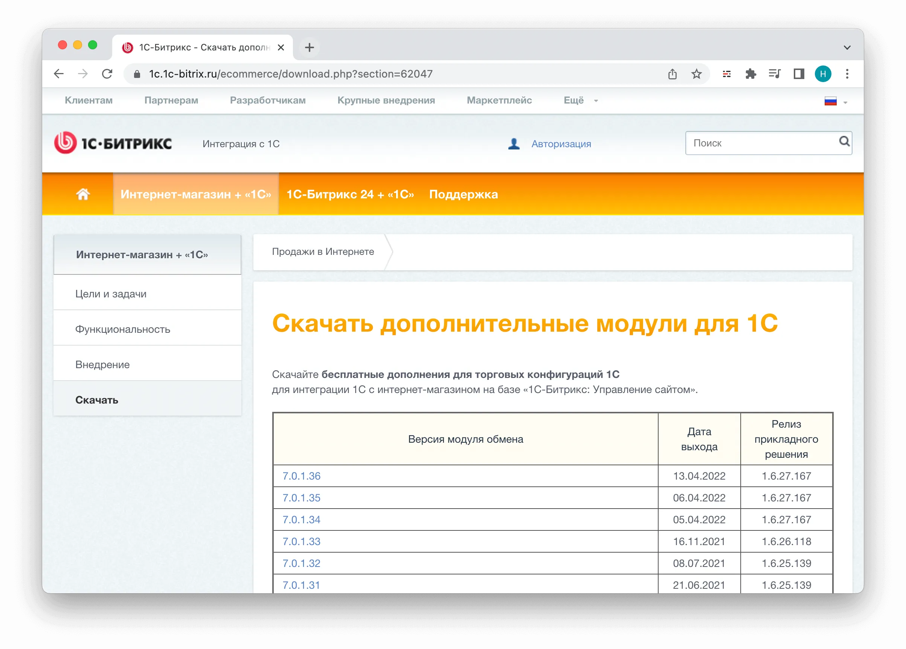Click the Авторизация link
Screen dimensions: 906x649
tap(561, 144)
